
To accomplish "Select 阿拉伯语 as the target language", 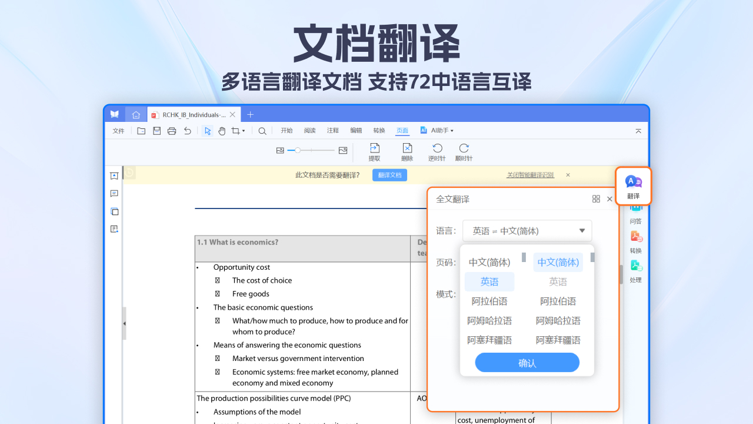I will coord(558,301).
